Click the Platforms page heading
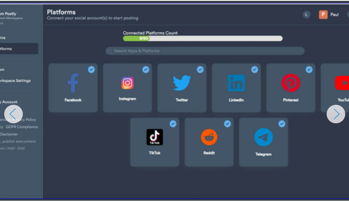The height and width of the screenshot is (202, 349). [x=61, y=12]
